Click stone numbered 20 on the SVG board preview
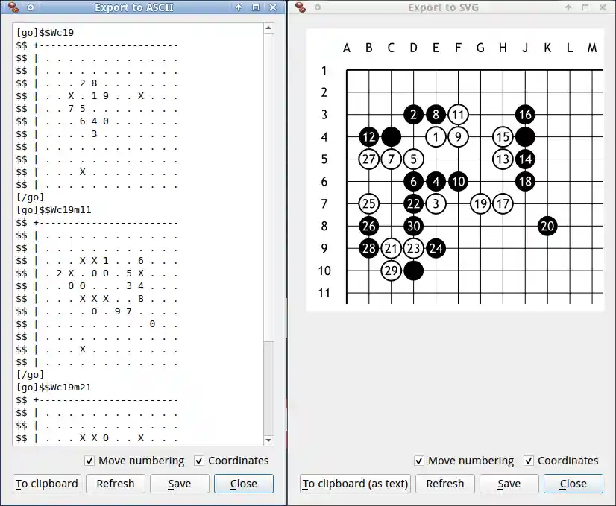Screen dimensions: 616x506 point(547,226)
